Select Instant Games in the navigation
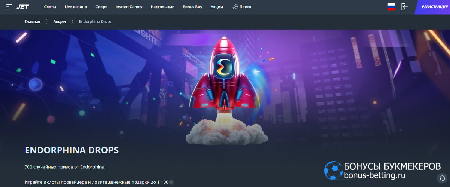This screenshot has width=450, height=187. tap(129, 7)
